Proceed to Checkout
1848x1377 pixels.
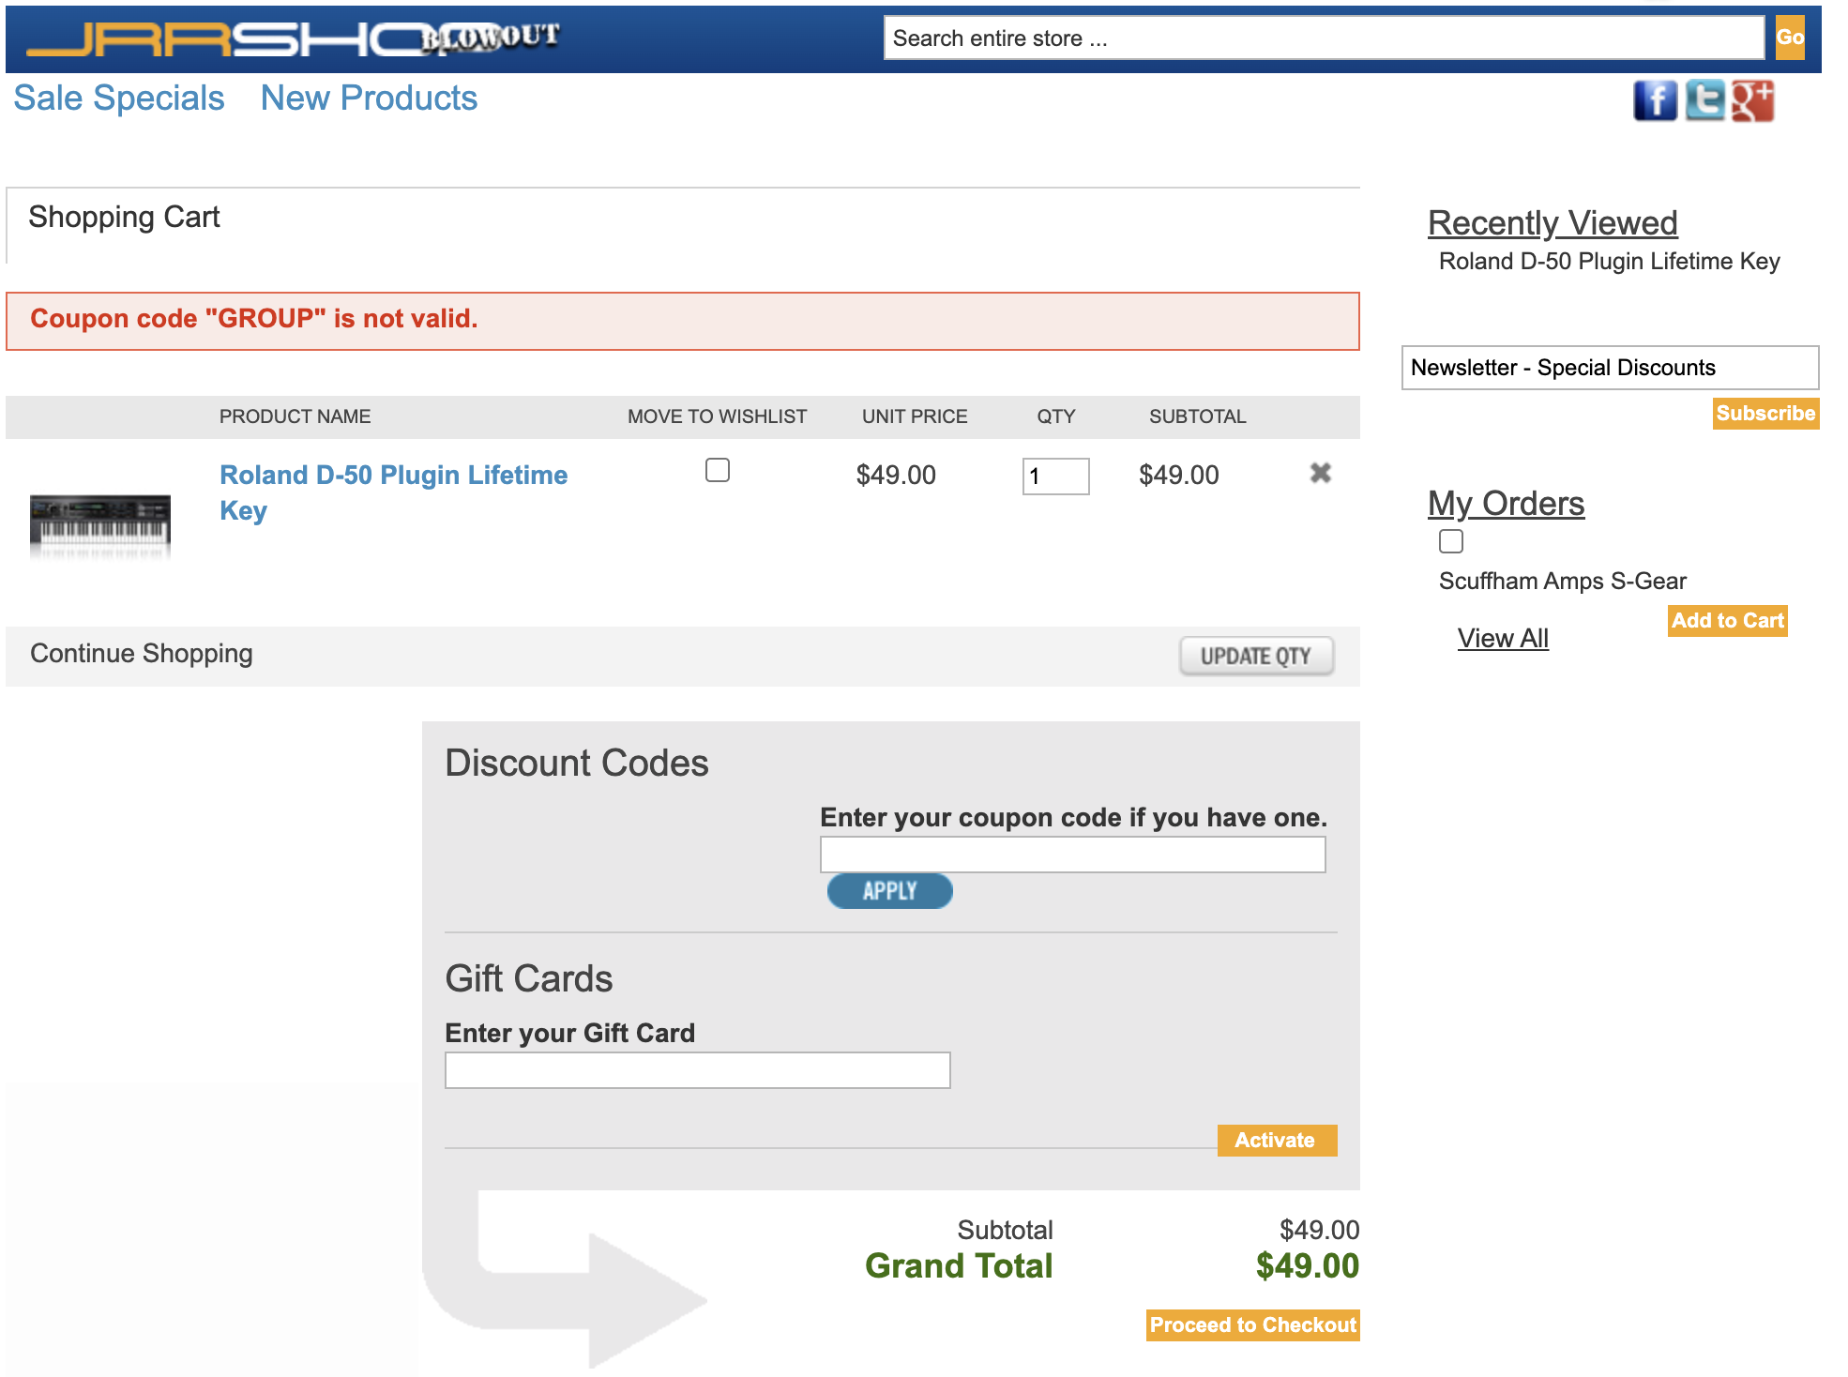[x=1252, y=1324]
